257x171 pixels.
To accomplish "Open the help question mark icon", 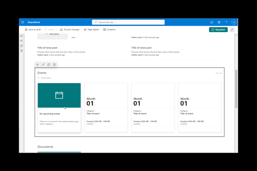I will click(x=226, y=22).
